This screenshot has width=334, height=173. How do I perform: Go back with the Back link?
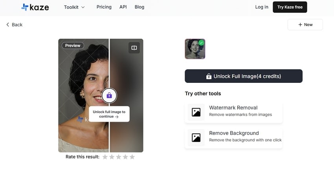14,25
